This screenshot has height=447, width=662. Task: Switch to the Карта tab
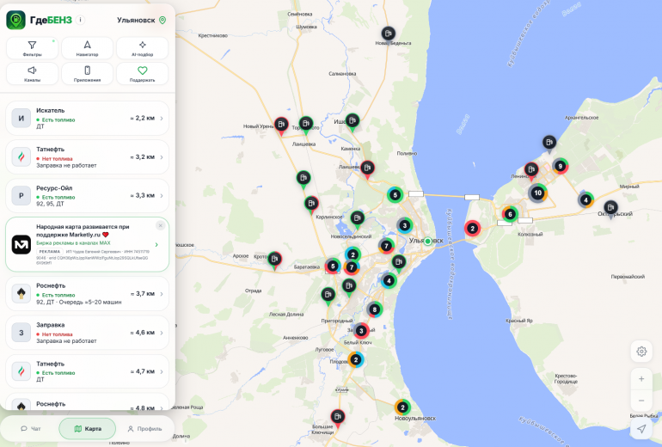pyautogui.click(x=88, y=429)
